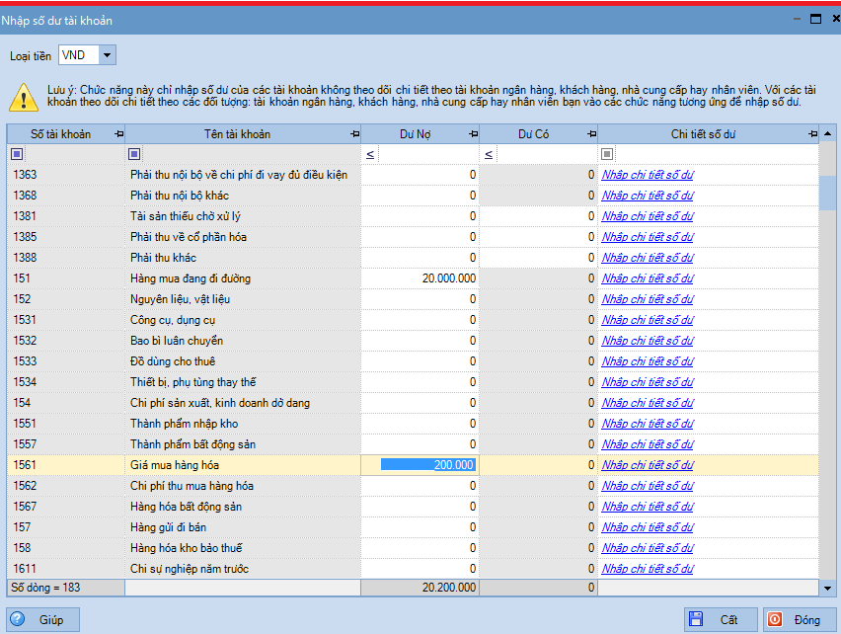Pin the Dư Có column
Image resolution: width=841 pixels, height=634 pixels.
point(591,134)
